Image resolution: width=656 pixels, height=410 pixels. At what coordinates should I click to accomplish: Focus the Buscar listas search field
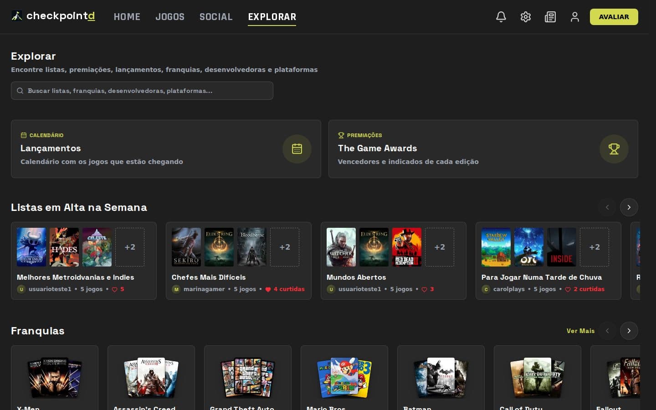tap(142, 91)
